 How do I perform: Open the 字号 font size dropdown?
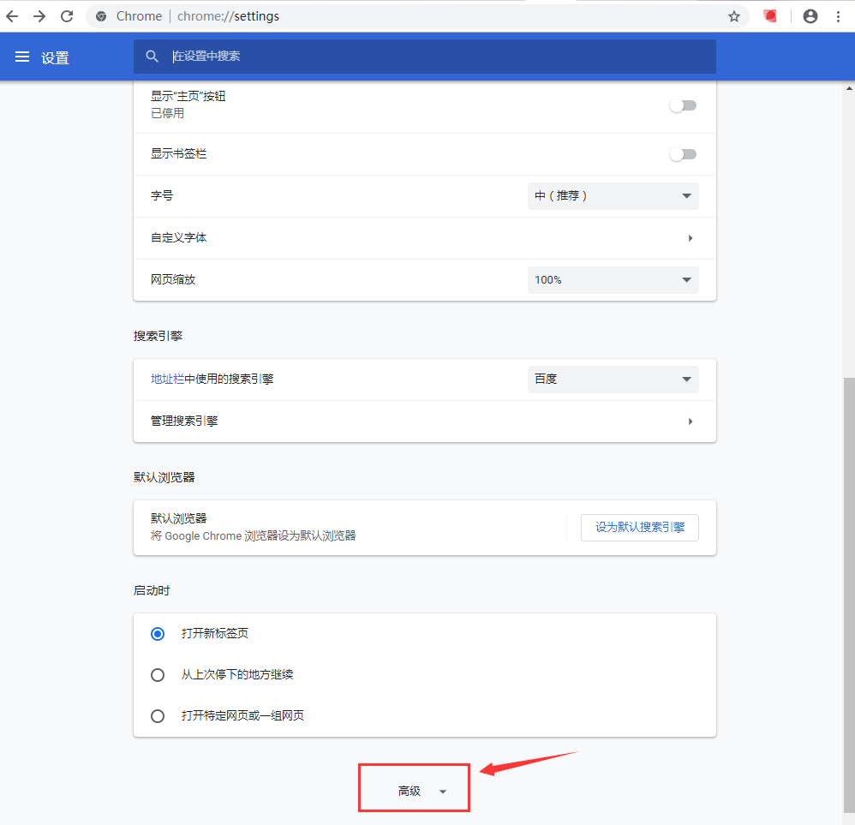click(613, 196)
